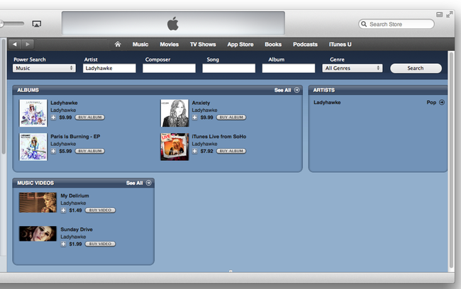Image resolution: width=461 pixels, height=289 pixels.
Task: Click plus icon for Paris Is Burning EP
Action: tap(53, 152)
